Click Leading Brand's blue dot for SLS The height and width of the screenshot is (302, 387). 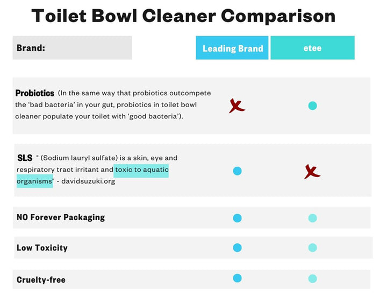coord(237,171)
